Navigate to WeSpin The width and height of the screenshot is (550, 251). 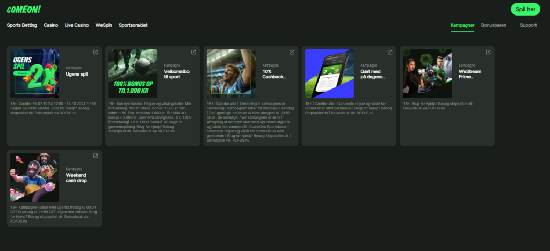pos(104,25)
